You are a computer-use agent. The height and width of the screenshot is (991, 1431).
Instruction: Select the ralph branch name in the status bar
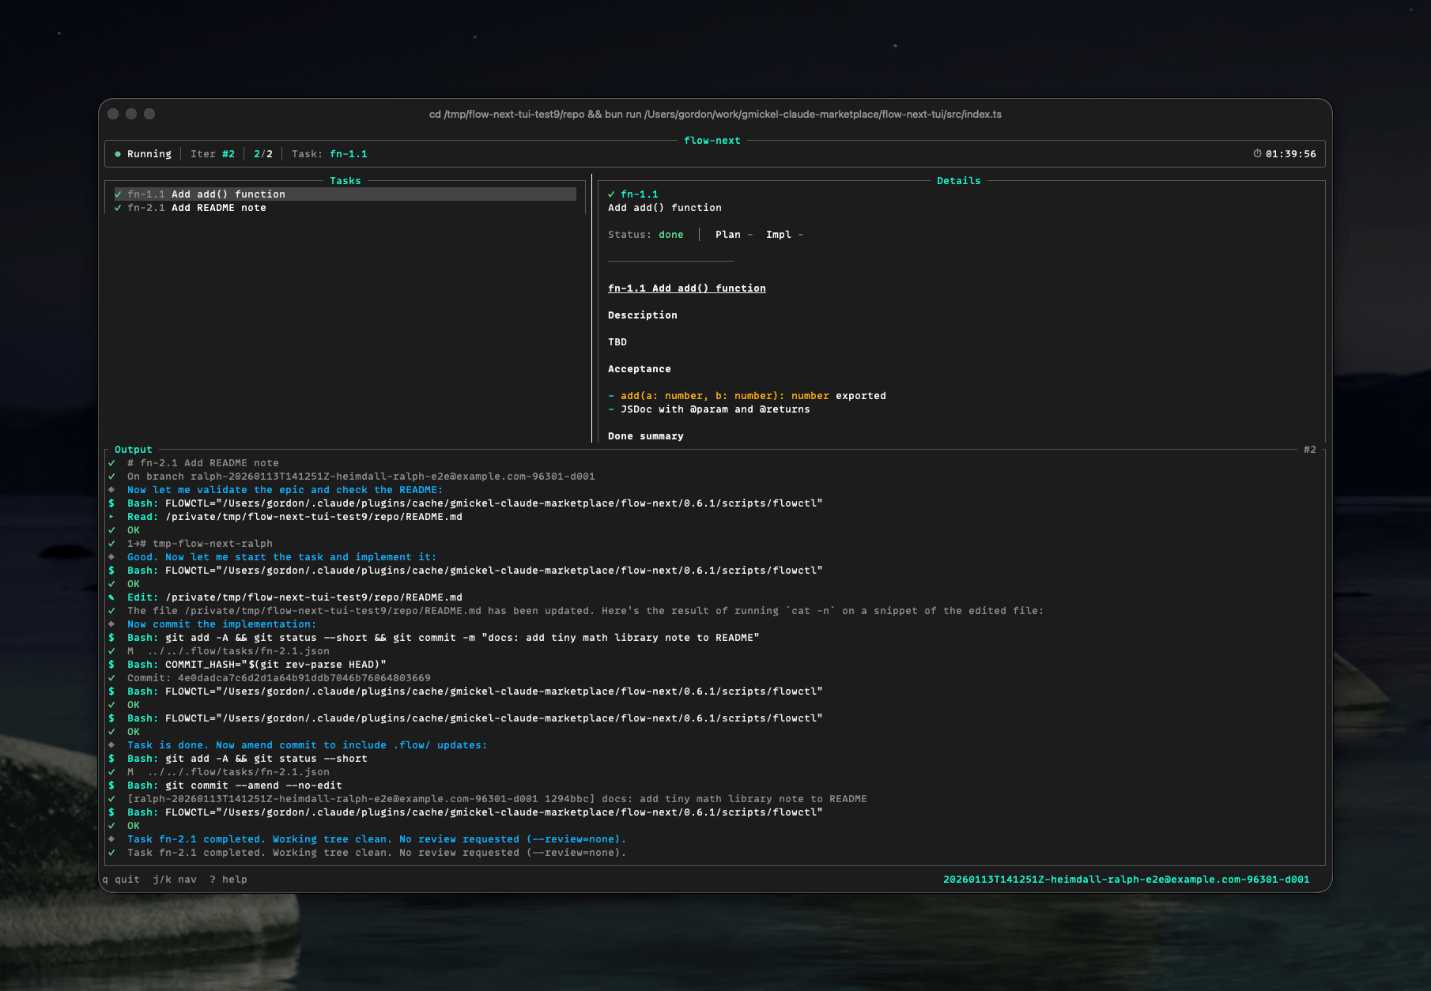tap(1126, 879)
